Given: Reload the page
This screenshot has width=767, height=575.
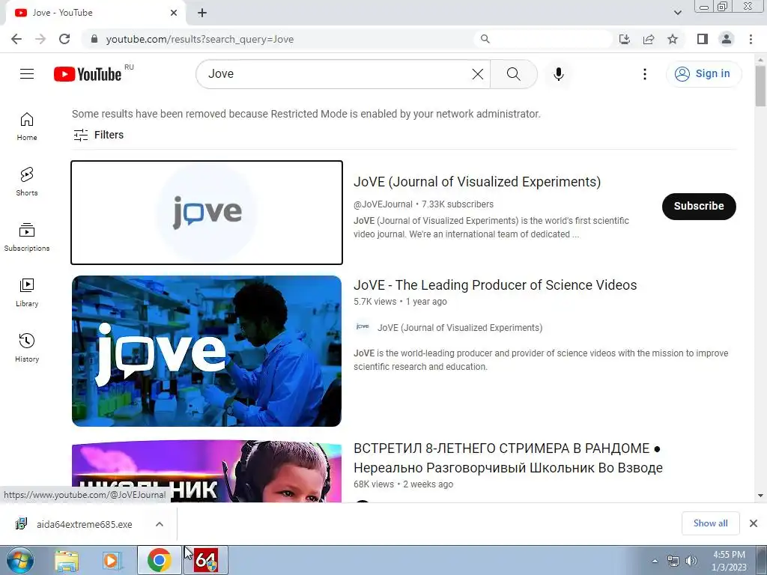Looking at the screenshot, I should coord(64,39).
